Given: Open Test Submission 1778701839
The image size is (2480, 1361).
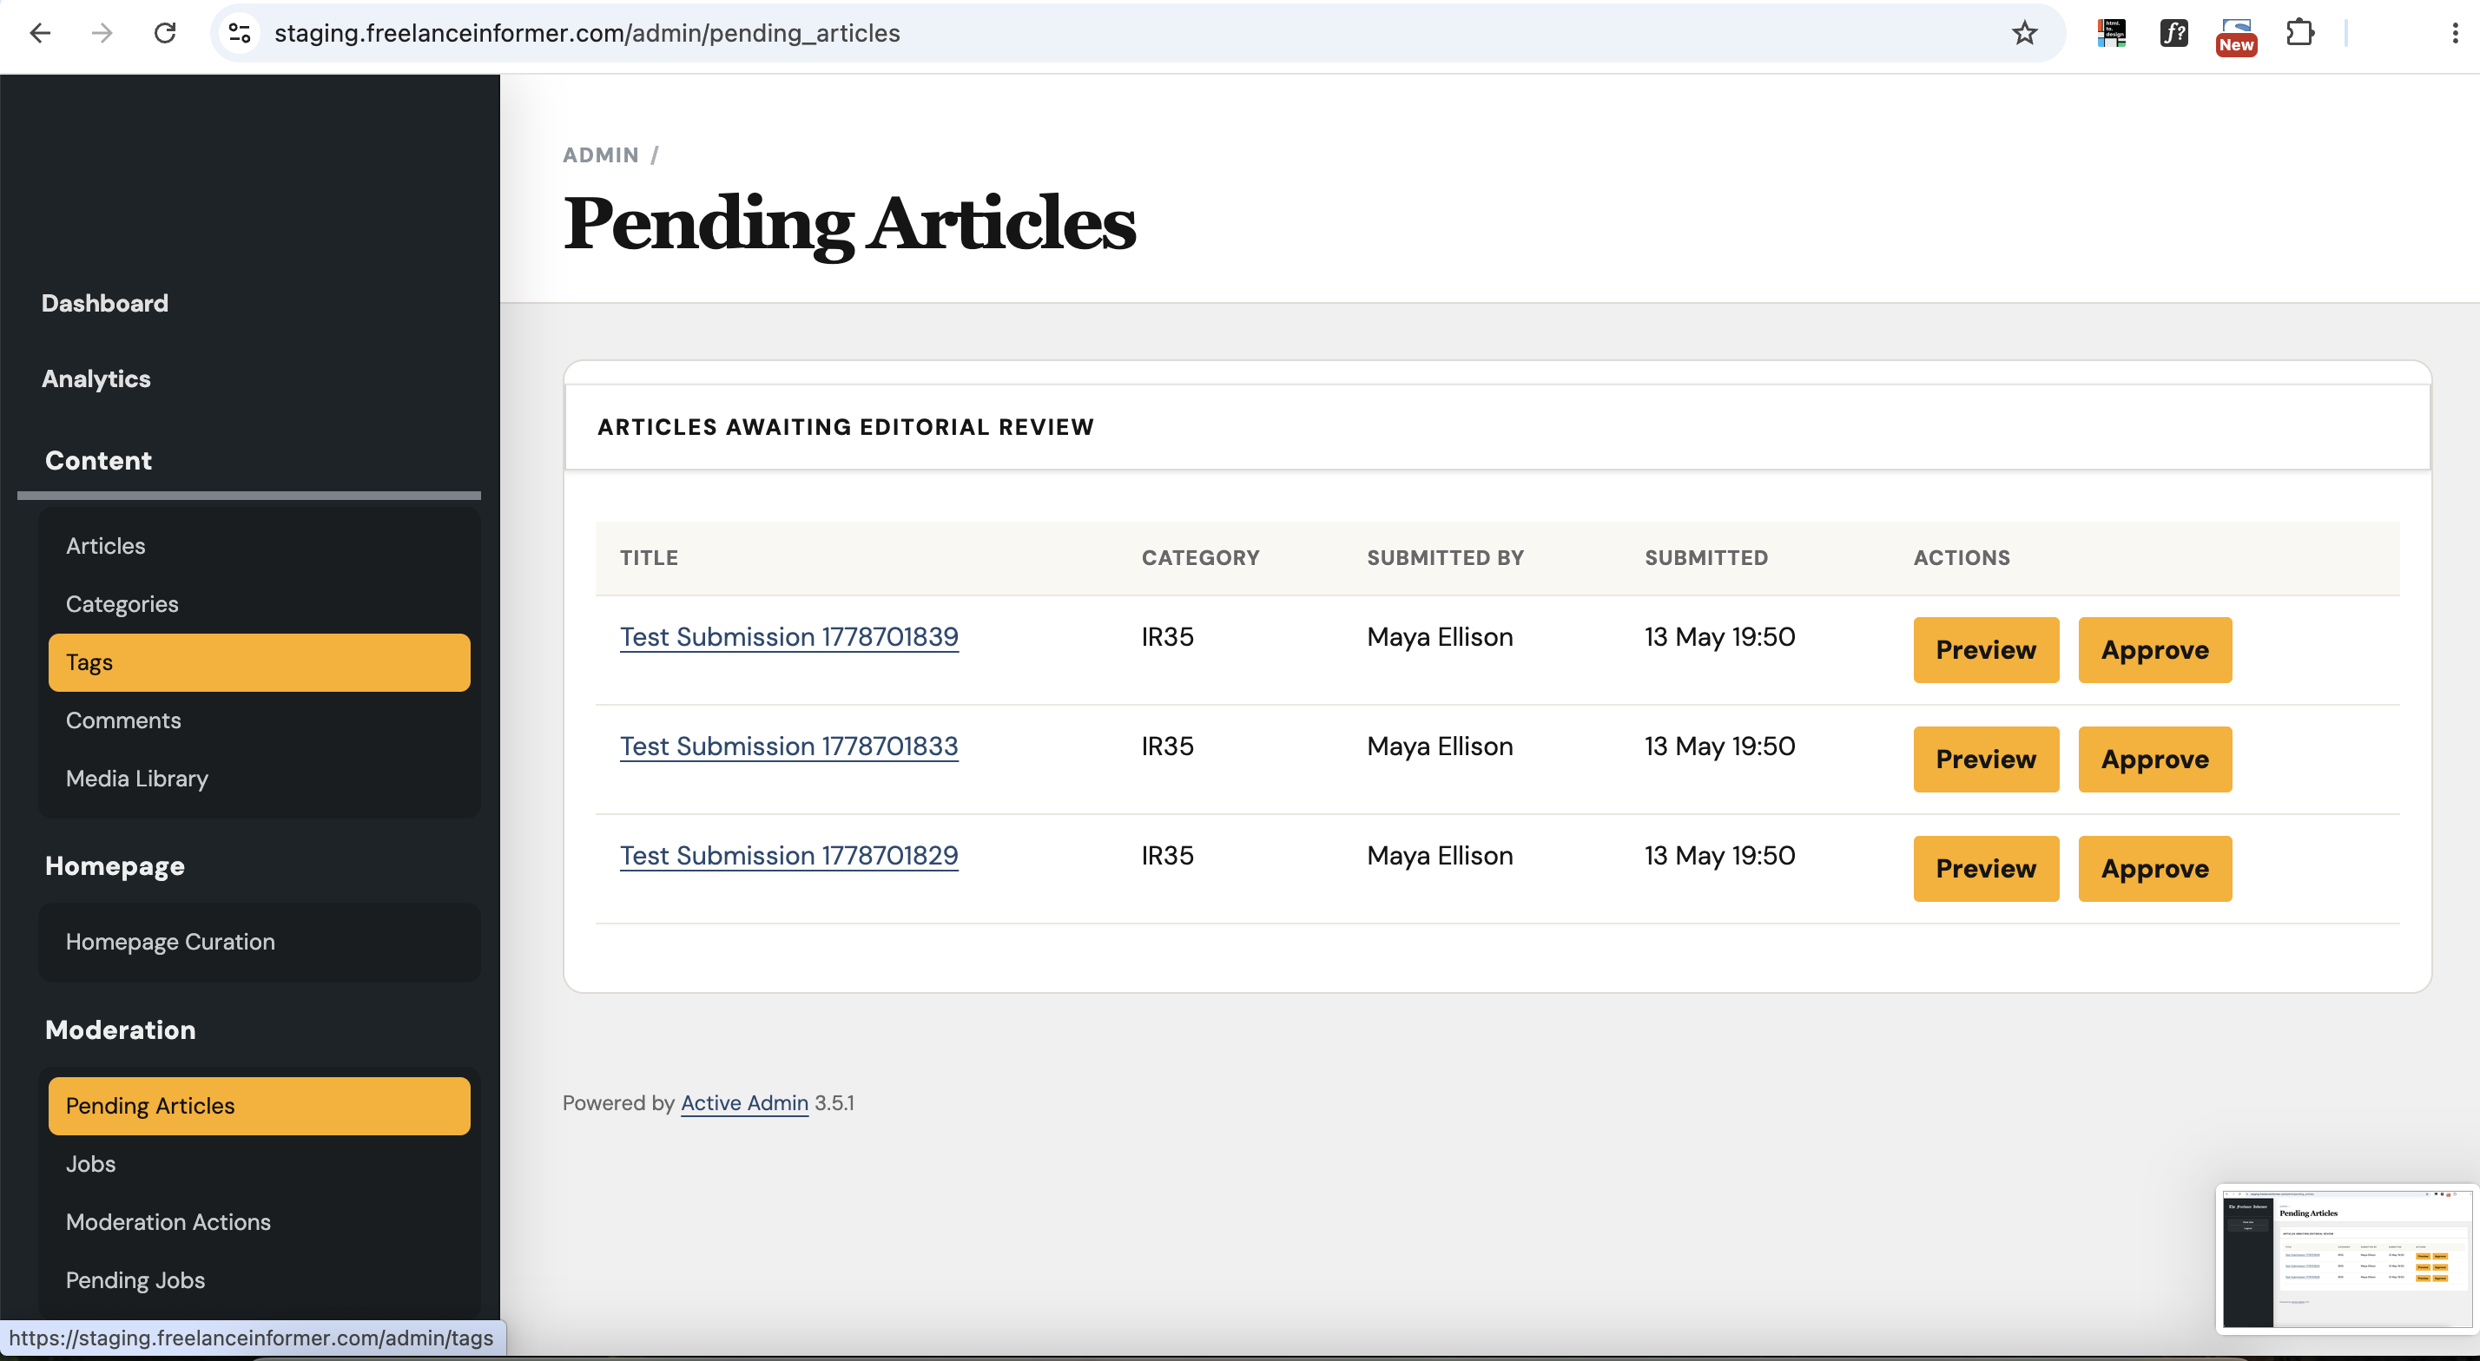Looking at the screenshot, I should pyautogui.click(x=788, y=637).
